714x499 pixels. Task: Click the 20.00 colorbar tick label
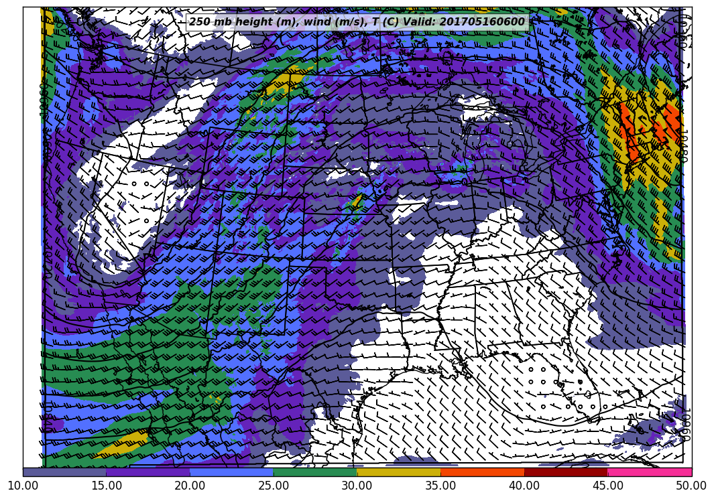[x=190, y=486]
